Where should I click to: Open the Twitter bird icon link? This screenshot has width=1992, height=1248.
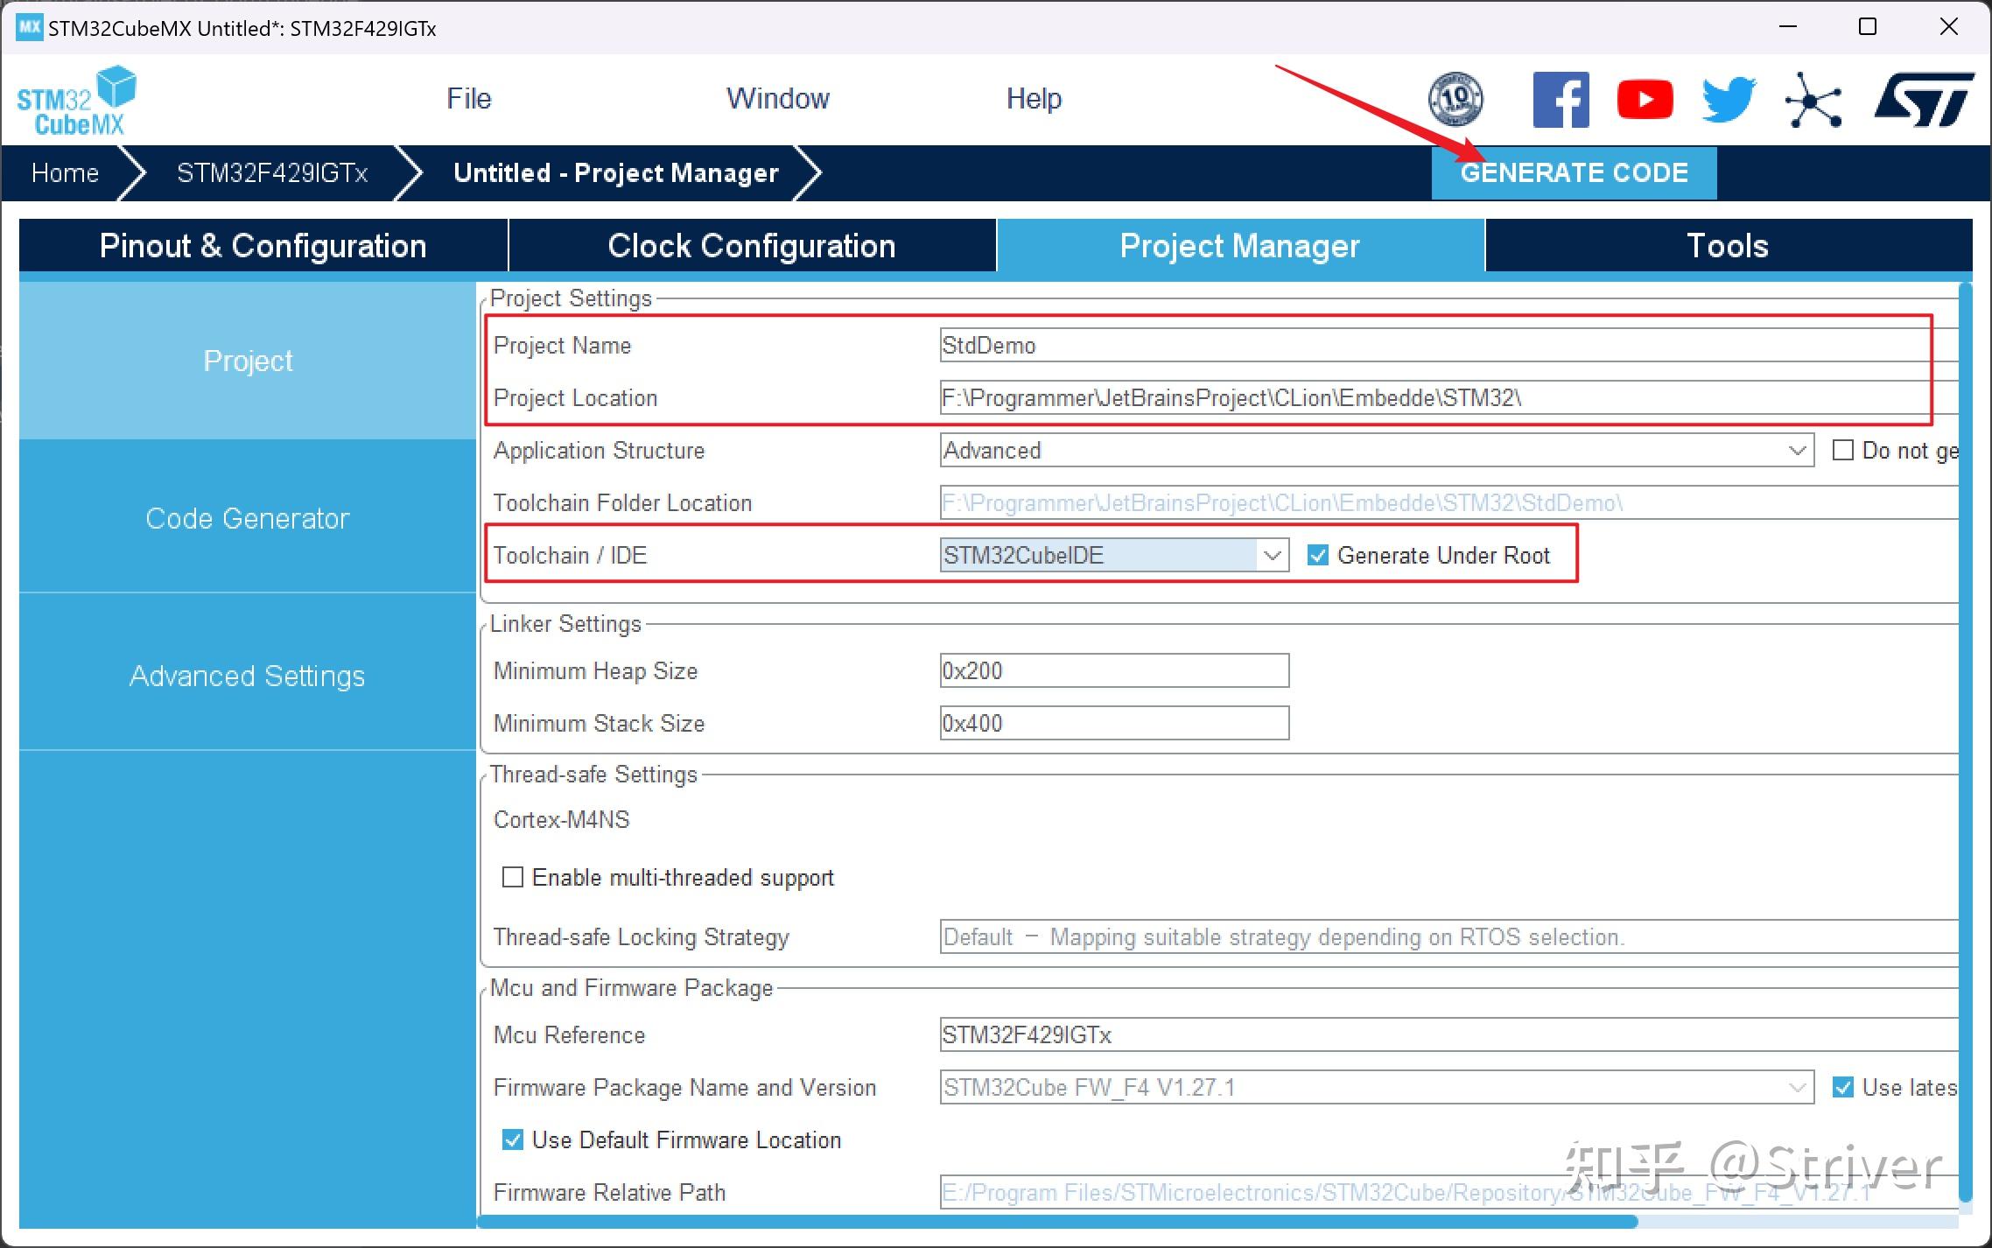[1729, 99]
